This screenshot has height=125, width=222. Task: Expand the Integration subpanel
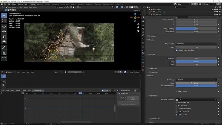tap(149, 72)
